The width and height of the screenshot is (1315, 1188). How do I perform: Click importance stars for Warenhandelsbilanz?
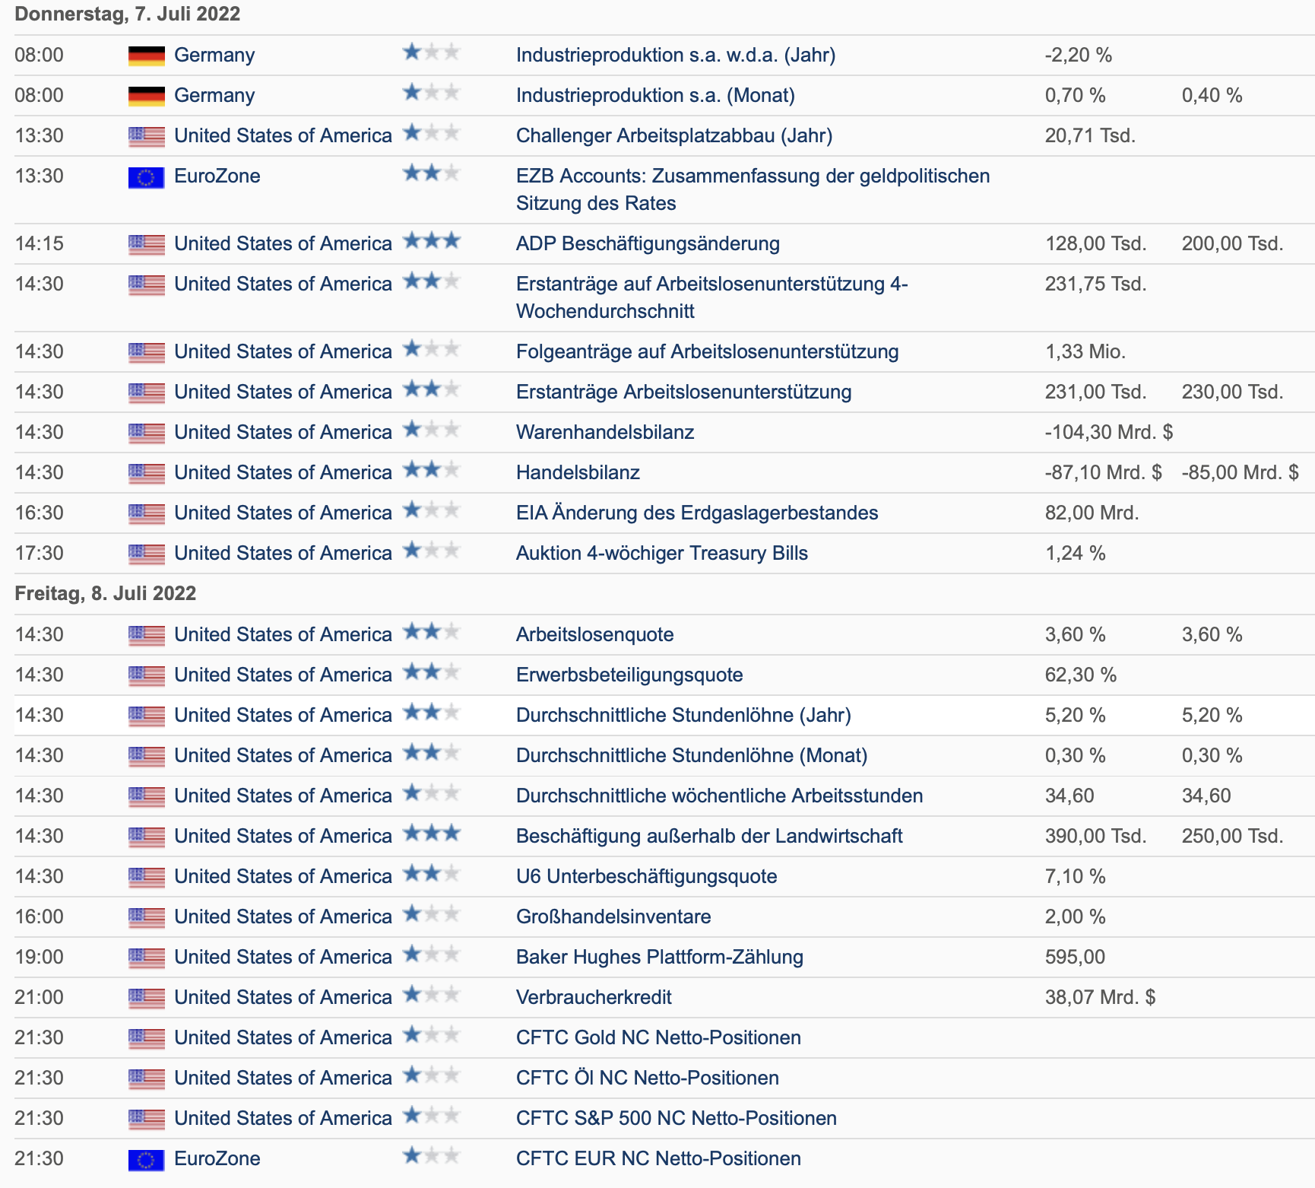pos(431,430)
